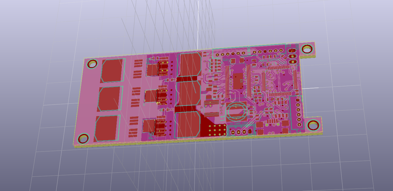Image resolution: width=393 pixels, height=191 pixels.
Task: Select the L1 inductor circular footprint
Action: pyautogui.click(x=236, y=112)
